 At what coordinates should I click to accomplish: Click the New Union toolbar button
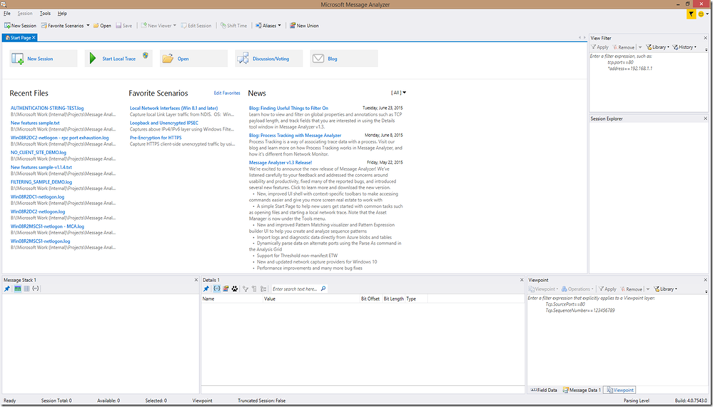tap(304, 26)
